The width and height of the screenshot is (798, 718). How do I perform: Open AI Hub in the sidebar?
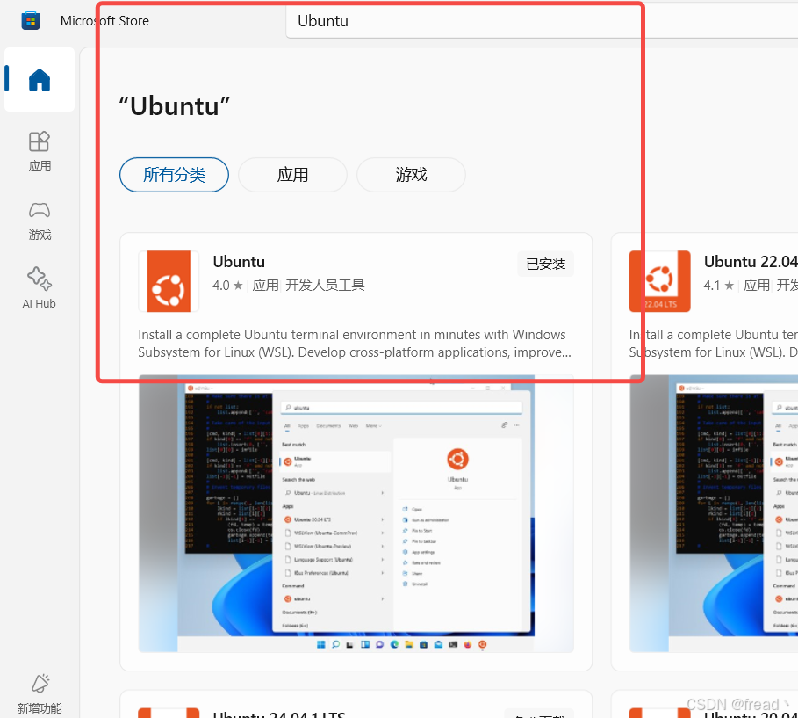[x=40, y=288]
